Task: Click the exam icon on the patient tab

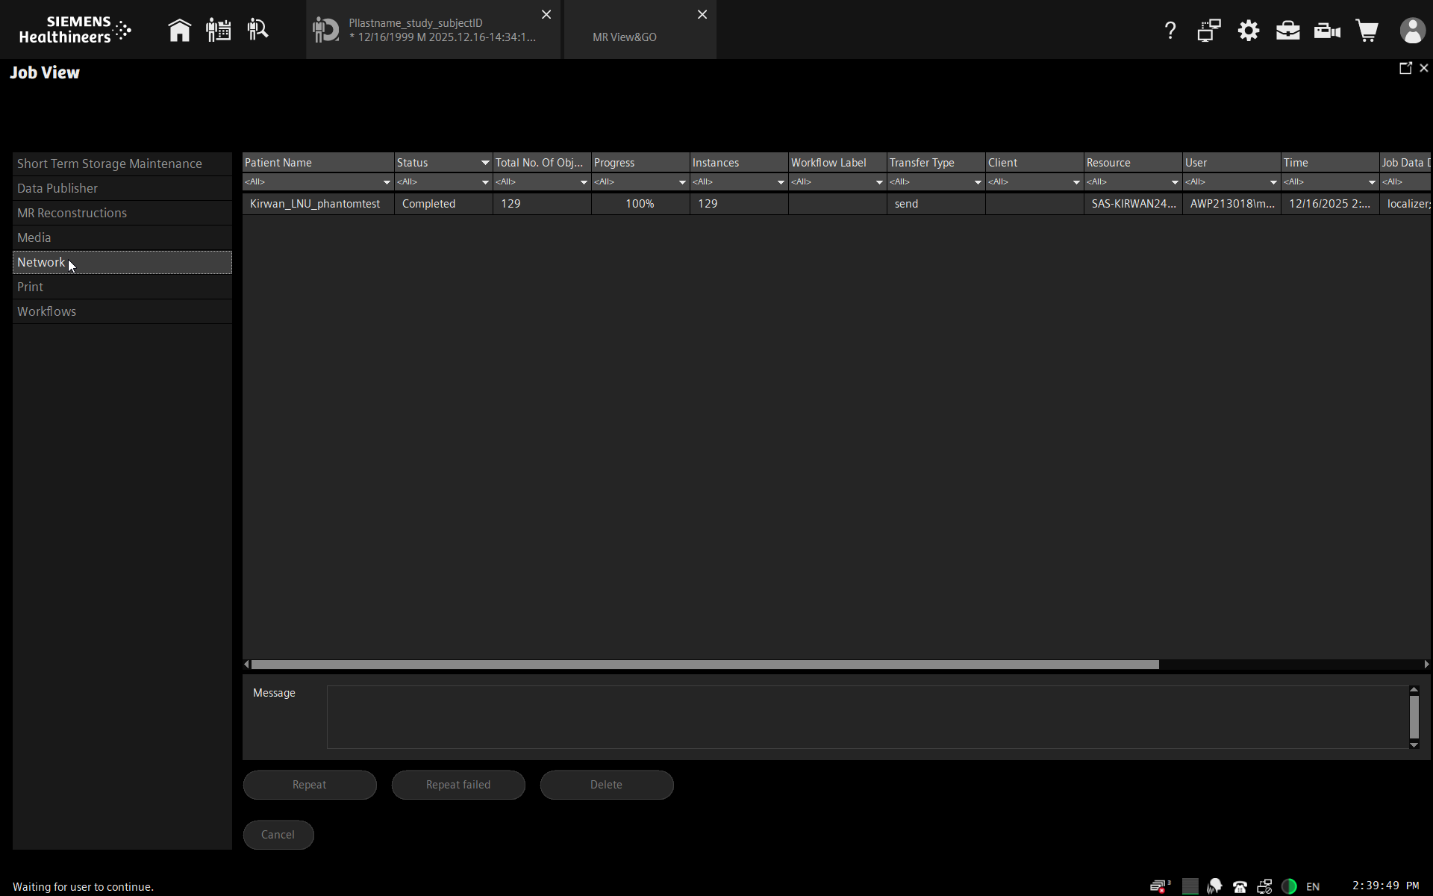Action: point(325,31)
